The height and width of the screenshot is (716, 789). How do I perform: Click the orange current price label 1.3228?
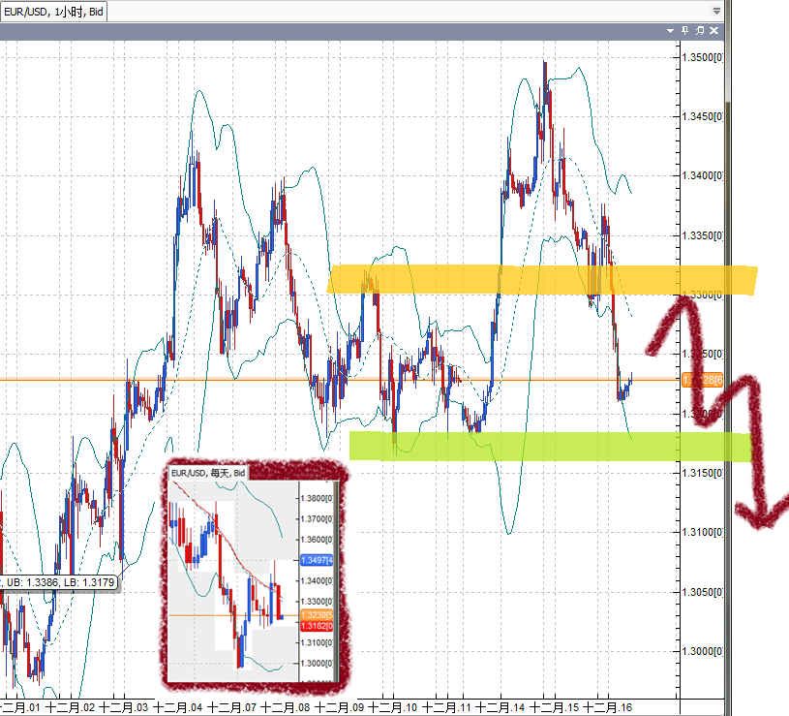point(703,380)
